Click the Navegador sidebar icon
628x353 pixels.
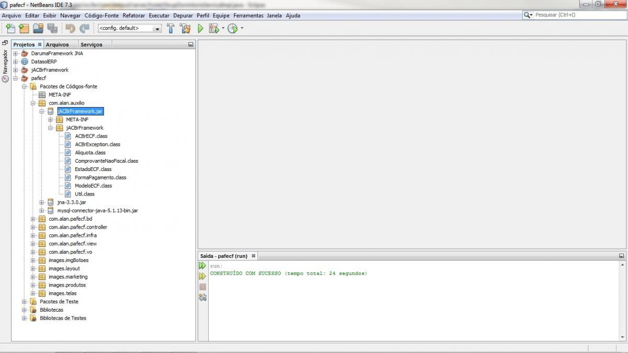(x=5, y=78)
